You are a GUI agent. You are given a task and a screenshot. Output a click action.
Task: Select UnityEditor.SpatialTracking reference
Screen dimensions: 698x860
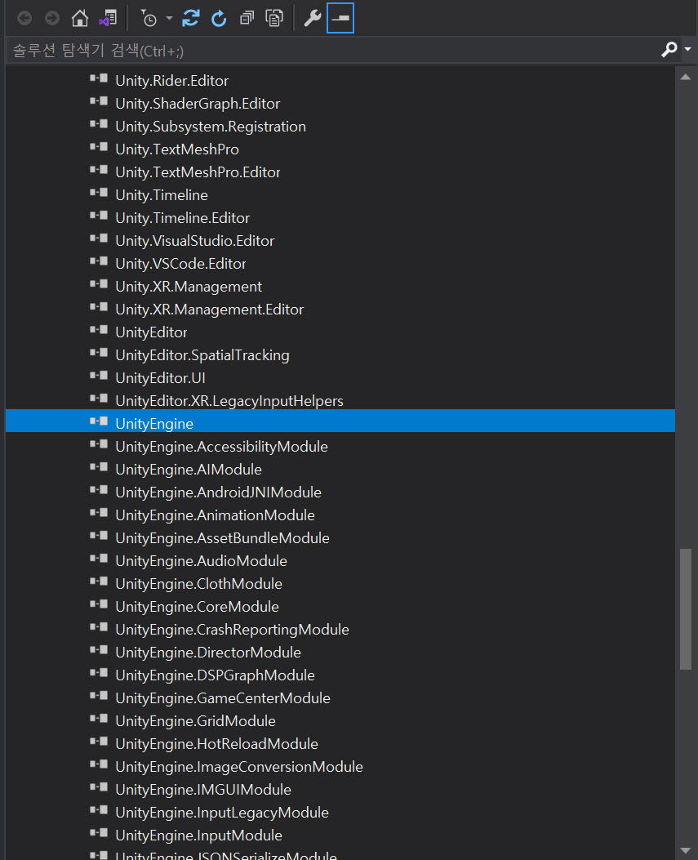[202, 355]
